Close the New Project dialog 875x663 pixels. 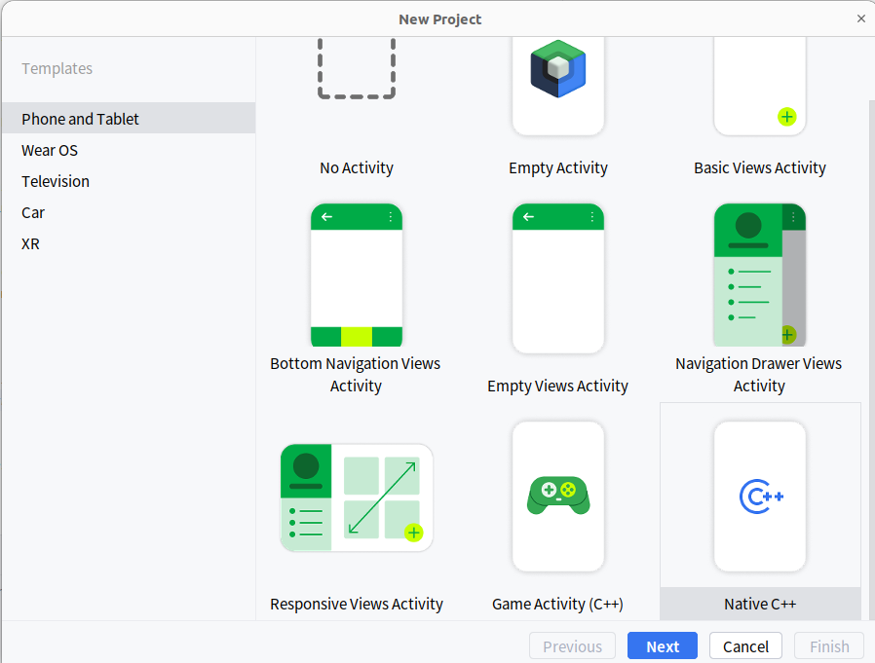point(861,18)
